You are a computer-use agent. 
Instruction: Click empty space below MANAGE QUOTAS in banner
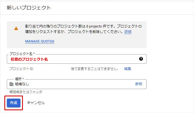click(x=82, y=46)
